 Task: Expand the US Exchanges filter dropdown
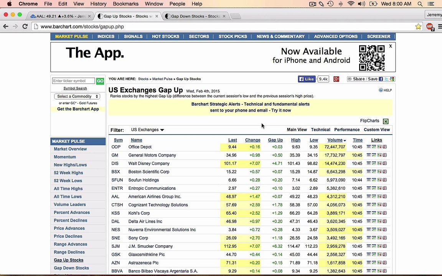coord(147,130)
